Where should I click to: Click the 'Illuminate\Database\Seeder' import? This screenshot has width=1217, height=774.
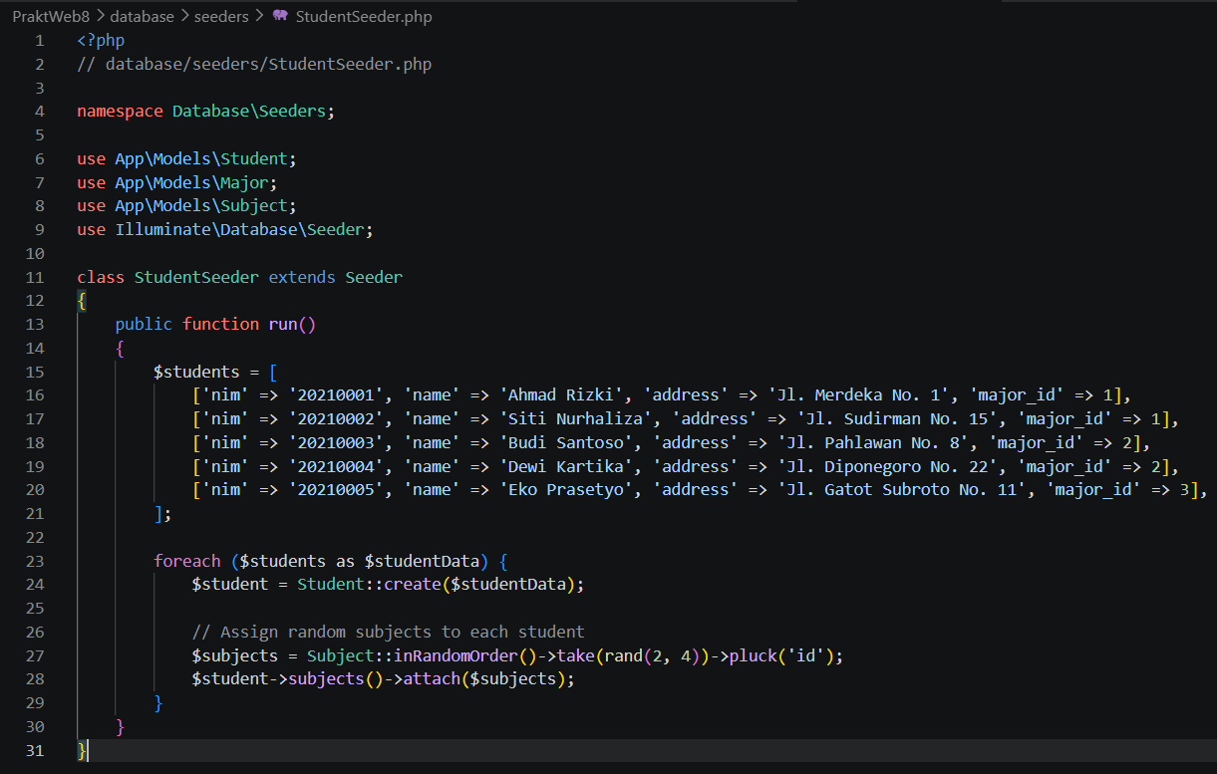click(239, 230)
